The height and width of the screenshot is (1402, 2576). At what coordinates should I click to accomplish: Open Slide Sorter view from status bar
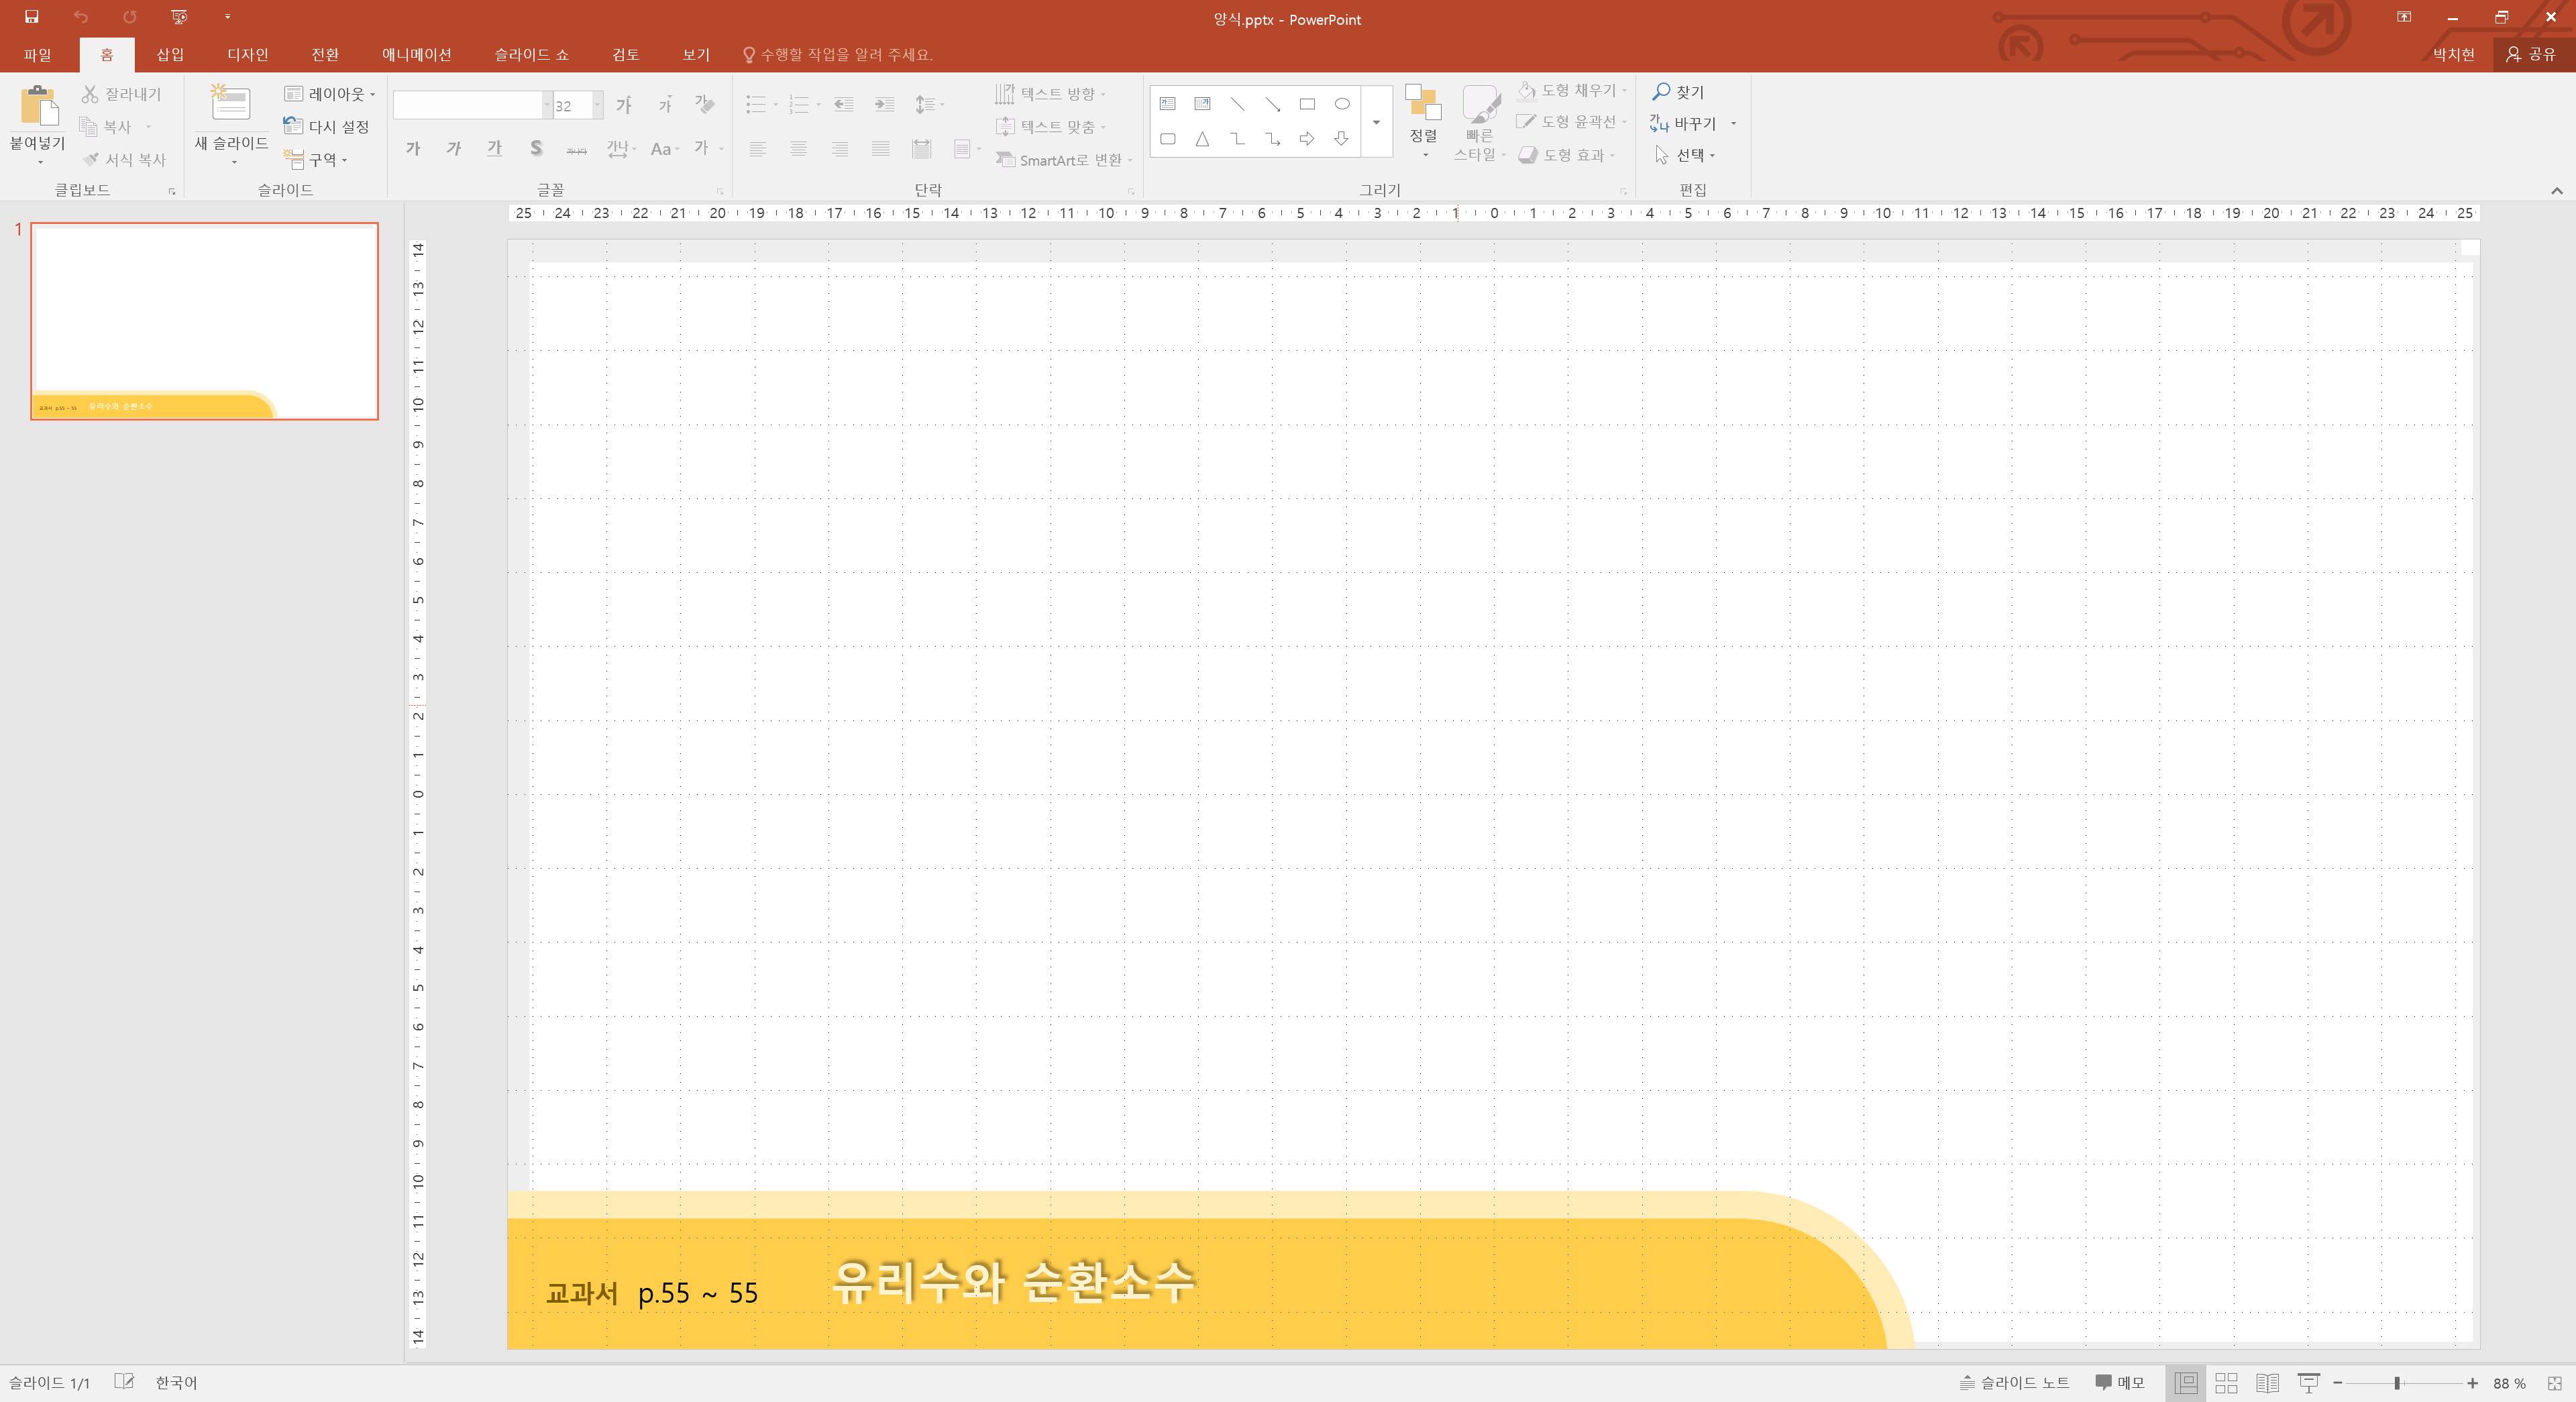click(x=2226, y=1383)
